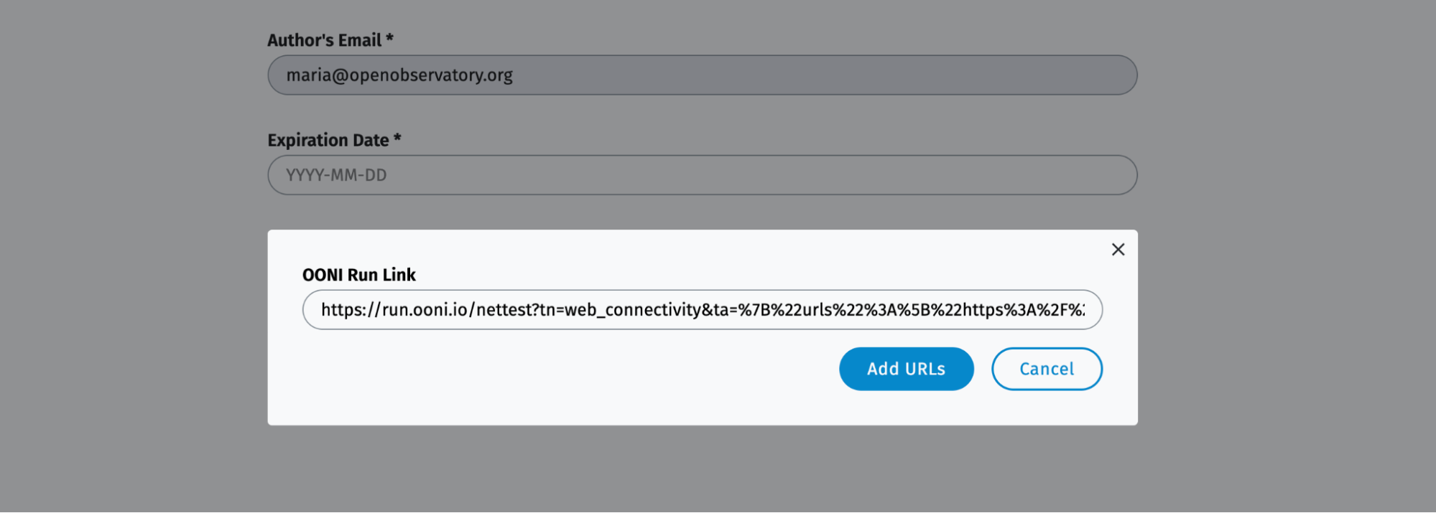1436x513 pixels.
Task: Click the asterisk beside Author's Email
Action: 389,39
